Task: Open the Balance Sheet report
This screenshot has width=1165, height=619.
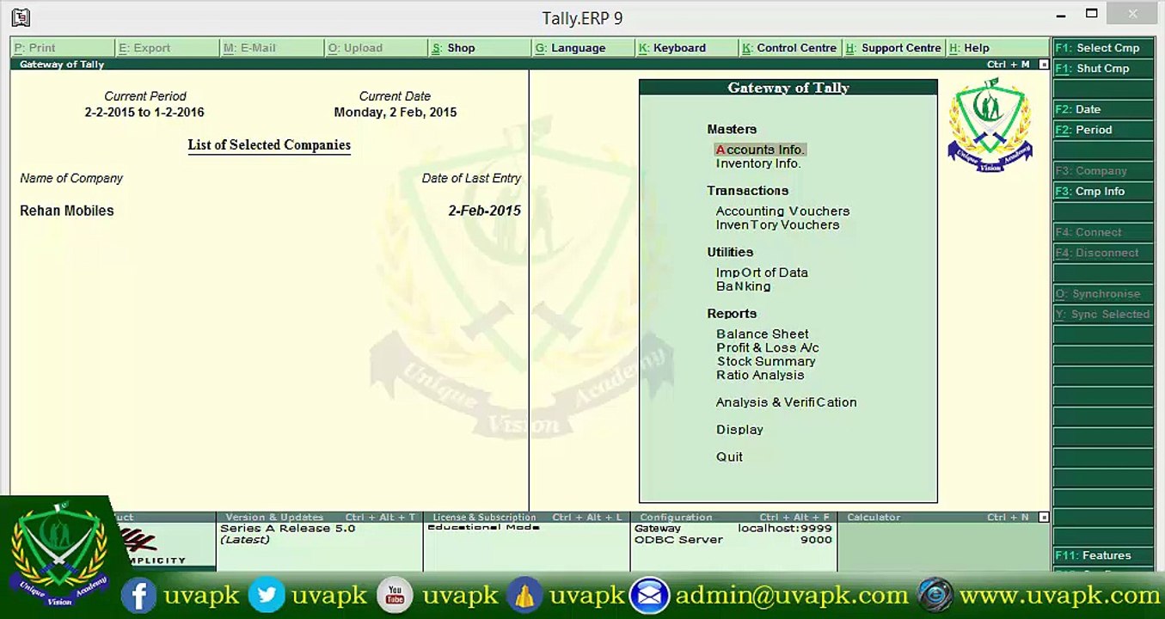Action: click(763, 334)
